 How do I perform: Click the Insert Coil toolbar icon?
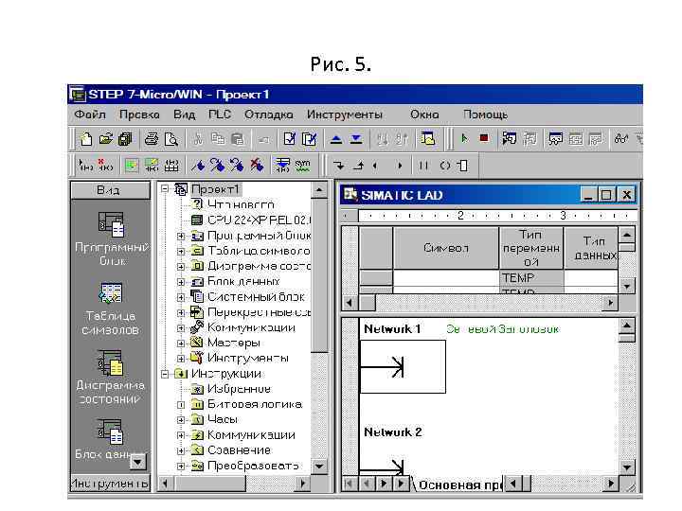click(x=444, y=166)
